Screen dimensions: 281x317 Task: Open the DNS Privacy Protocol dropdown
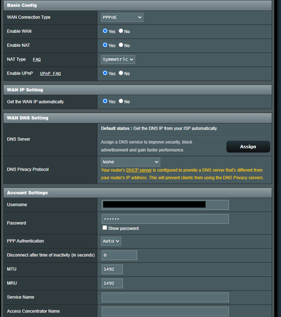[x=131, y=162]
